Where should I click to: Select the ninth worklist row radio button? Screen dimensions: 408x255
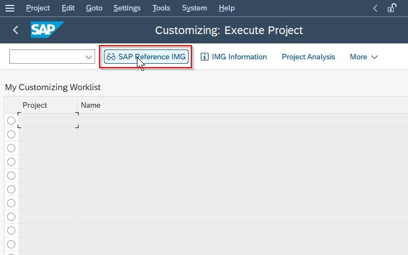click(x=11, y=231)
